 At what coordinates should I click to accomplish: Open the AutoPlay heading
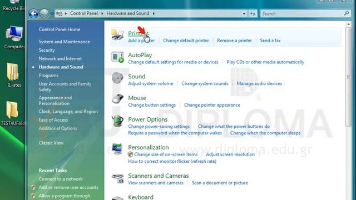point(140,55)
